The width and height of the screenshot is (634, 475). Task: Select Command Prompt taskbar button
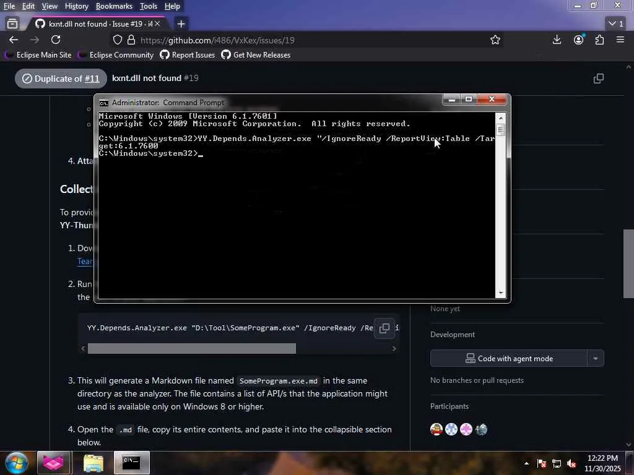[131, 463]
